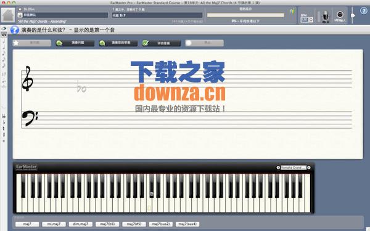The height and width of the screenshot is (231, 370).
Task: Open microphone input settings
Action: [326, 16]
